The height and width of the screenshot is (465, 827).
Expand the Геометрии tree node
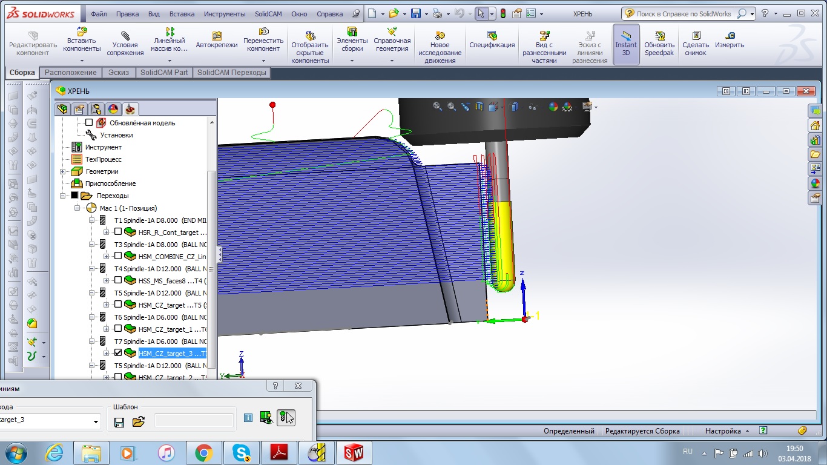point(63,171)
